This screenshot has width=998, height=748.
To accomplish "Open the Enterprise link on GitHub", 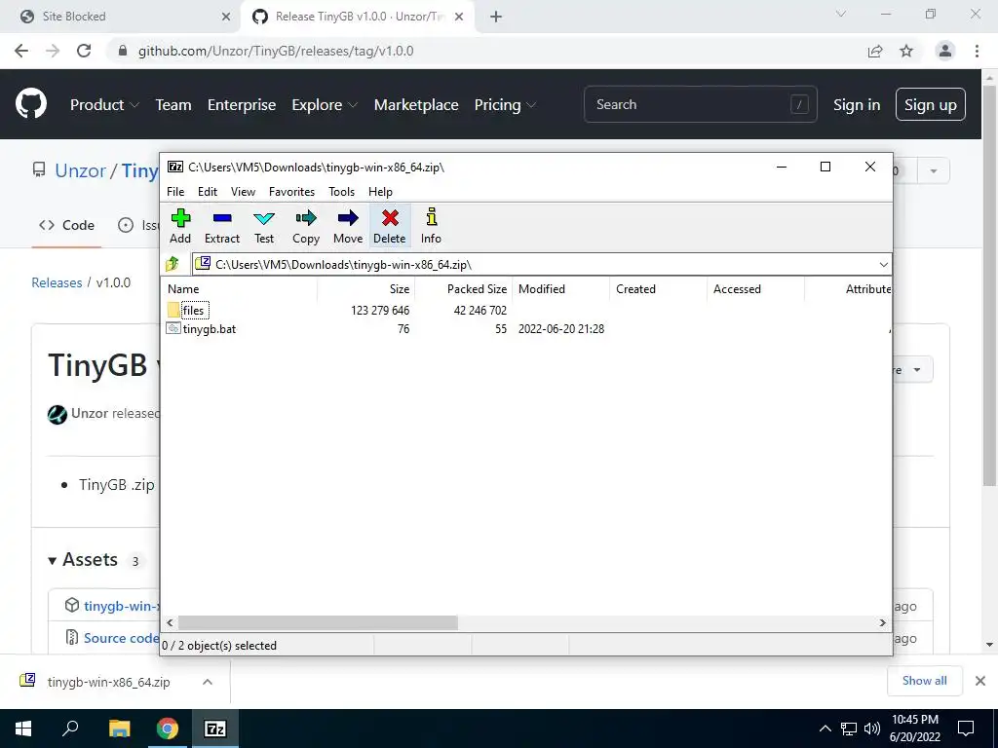I will [x=242, y=105].
